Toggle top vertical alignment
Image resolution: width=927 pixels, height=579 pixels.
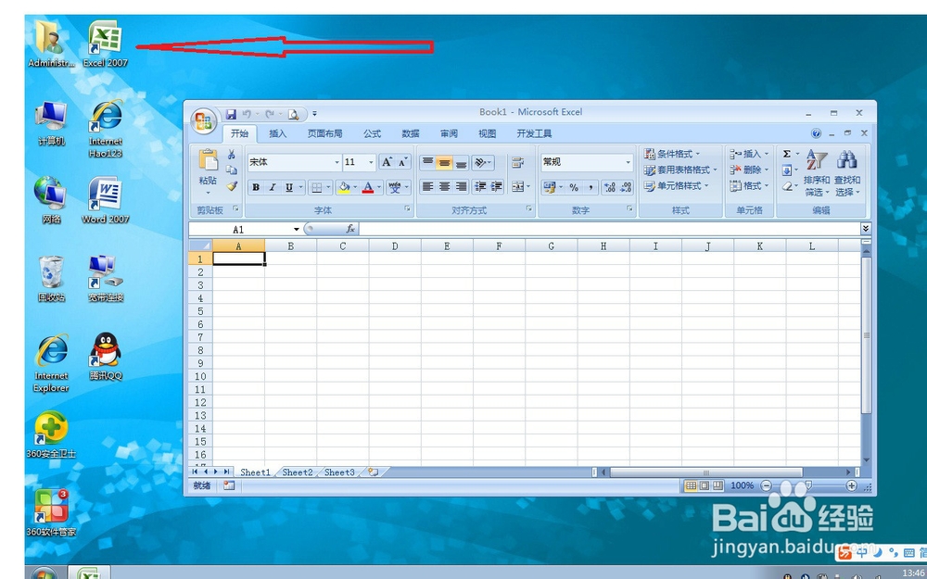click(428, 162)
